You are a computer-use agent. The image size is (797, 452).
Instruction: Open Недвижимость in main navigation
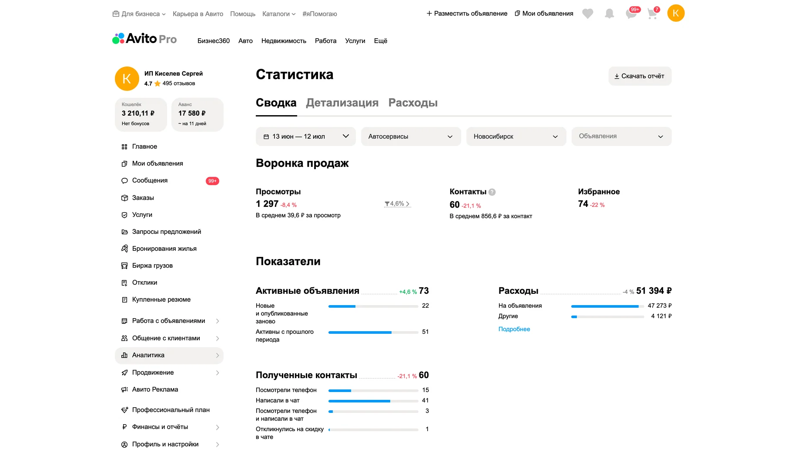(x=284, y=41)
